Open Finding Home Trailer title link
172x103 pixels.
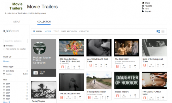pyautogui.click(x=96, y=92)
